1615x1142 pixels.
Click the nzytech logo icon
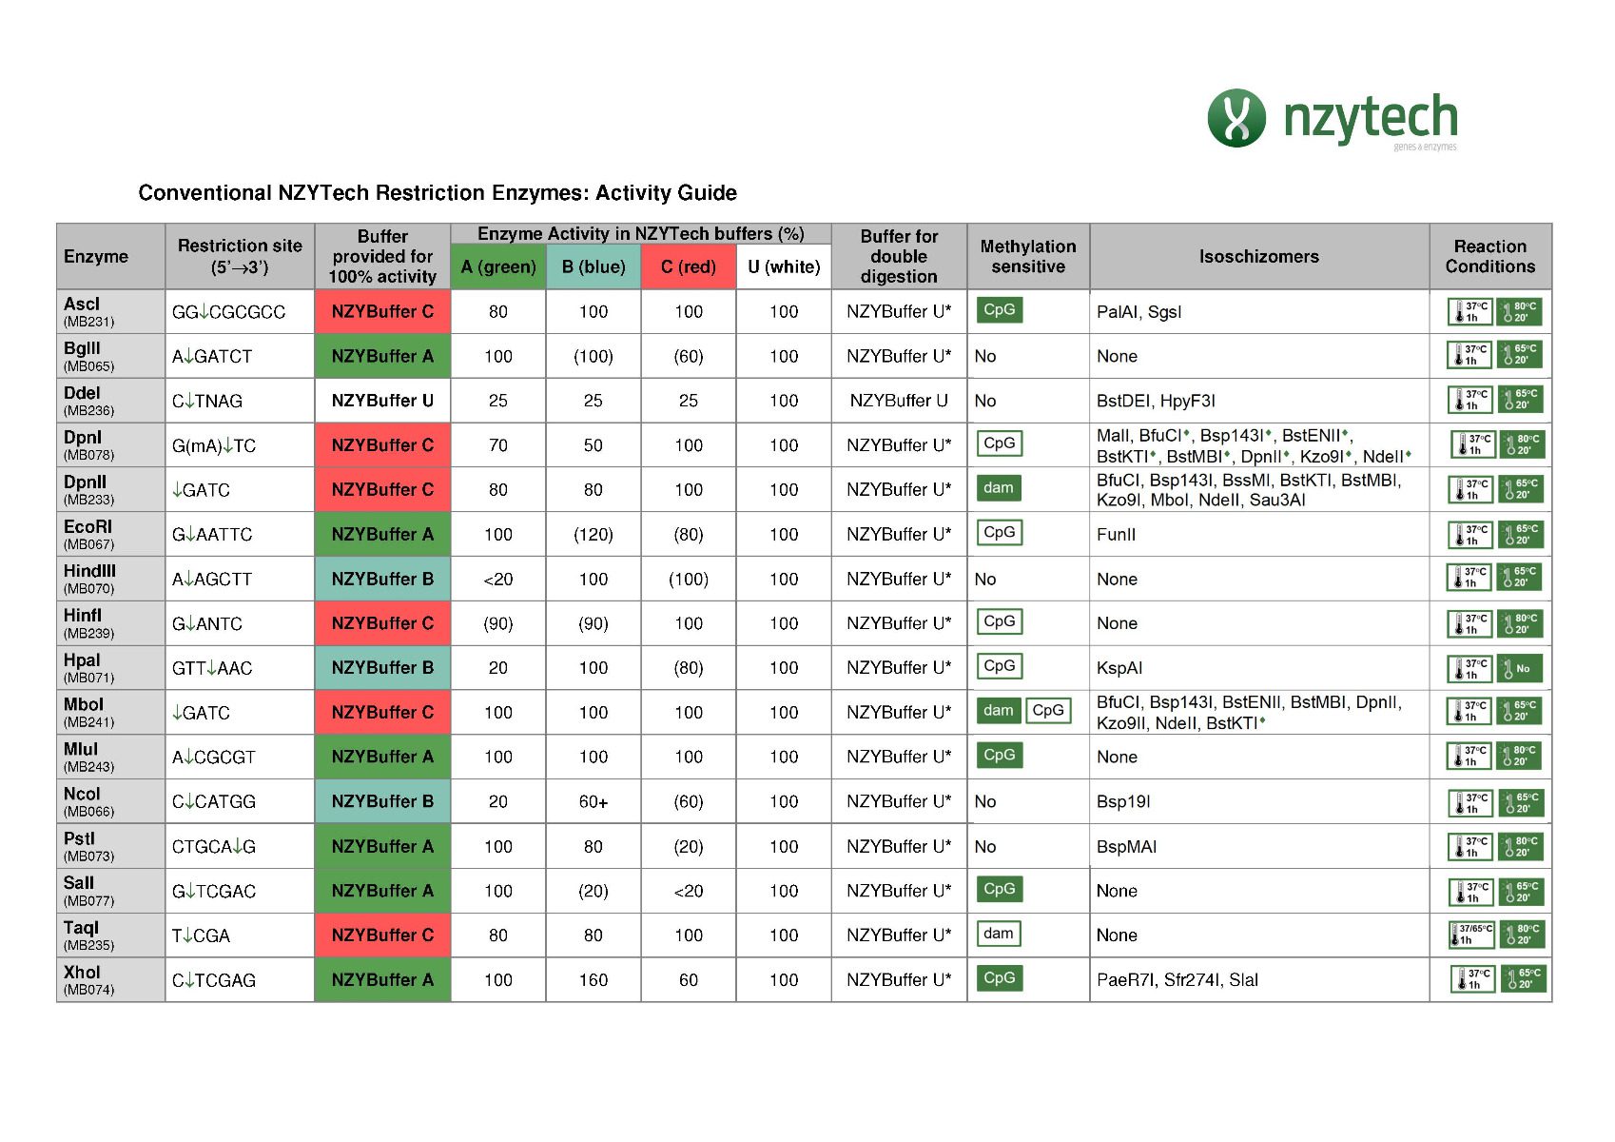(x=1236, y=118)
